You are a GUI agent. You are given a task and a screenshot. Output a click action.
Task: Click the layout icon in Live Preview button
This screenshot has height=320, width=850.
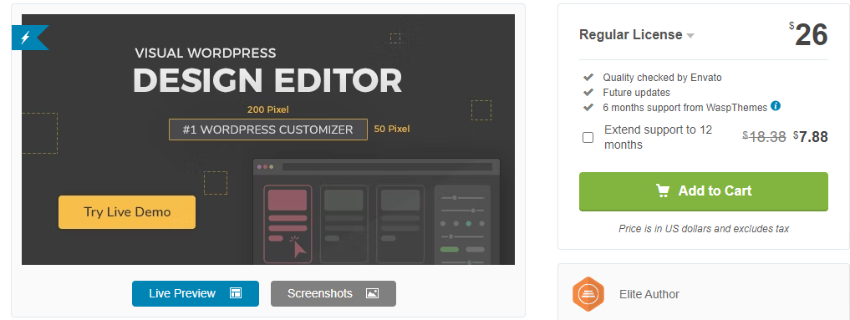coord(235,293)
